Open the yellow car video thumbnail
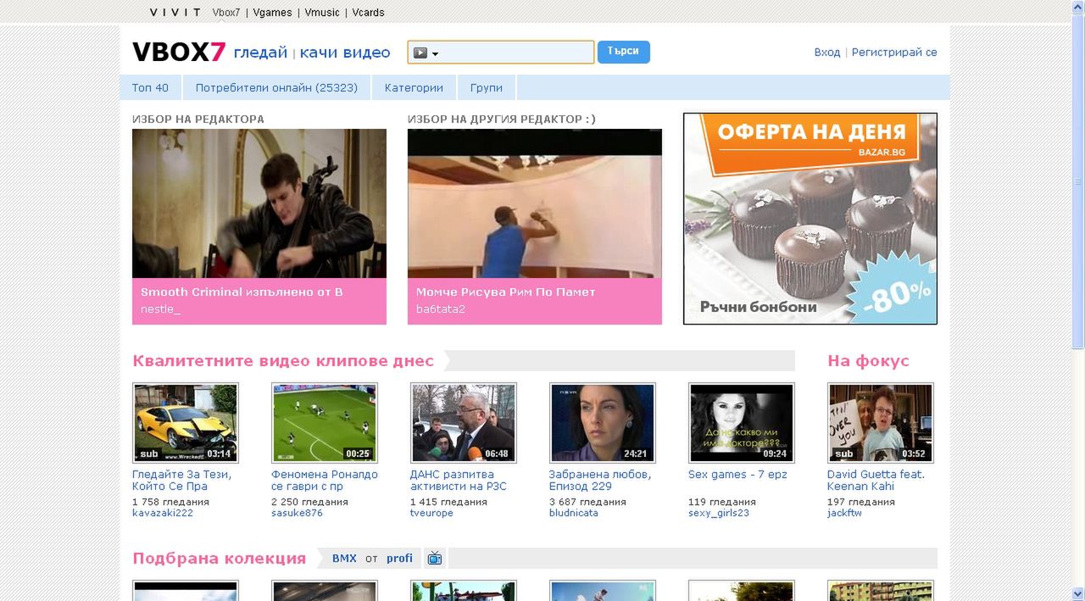This screenshot has width=1085, height=601. click(x=186, y=423)
